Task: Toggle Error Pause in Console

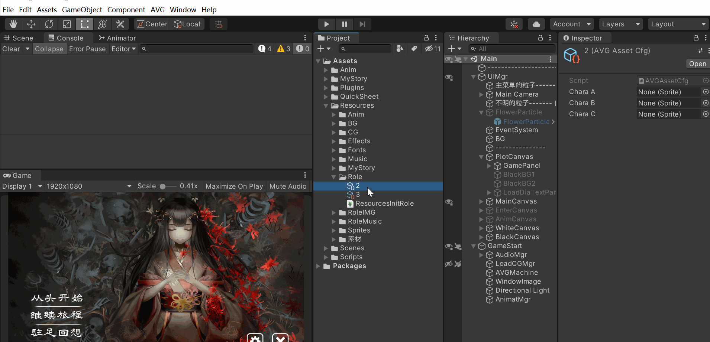Action: 87,49
